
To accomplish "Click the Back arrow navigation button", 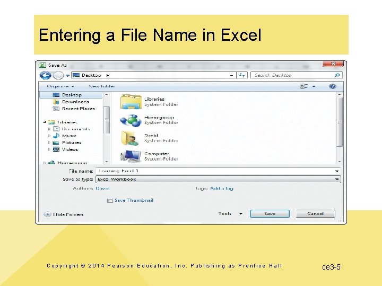I will coord(45,75).
